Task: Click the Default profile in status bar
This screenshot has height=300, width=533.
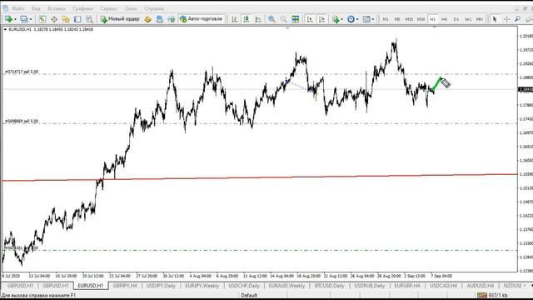Action: click(x=249, y=295)
